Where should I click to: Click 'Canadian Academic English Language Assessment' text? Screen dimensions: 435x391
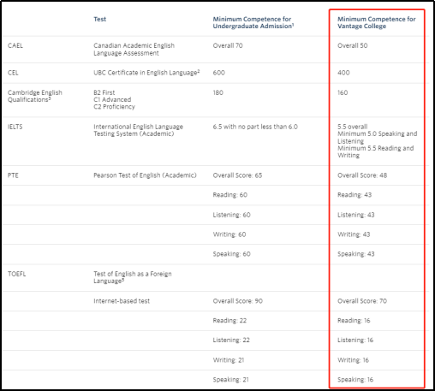(x=134, y=50)
